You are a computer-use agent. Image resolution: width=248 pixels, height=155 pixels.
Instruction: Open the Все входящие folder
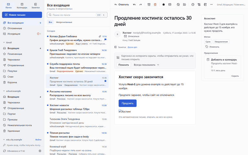click(22, 23)
